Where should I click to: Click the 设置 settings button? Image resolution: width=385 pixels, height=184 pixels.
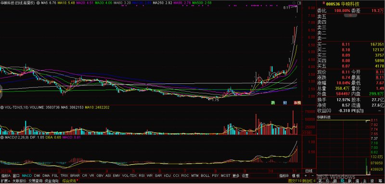tap(245, 176)
